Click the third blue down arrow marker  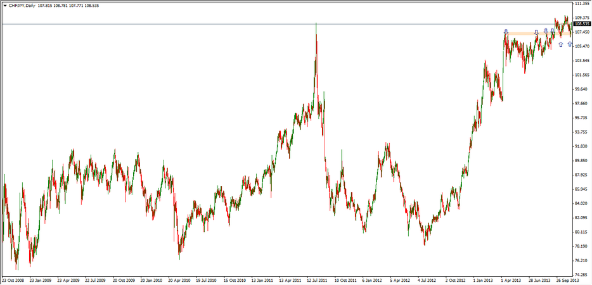tap(546, 30)
